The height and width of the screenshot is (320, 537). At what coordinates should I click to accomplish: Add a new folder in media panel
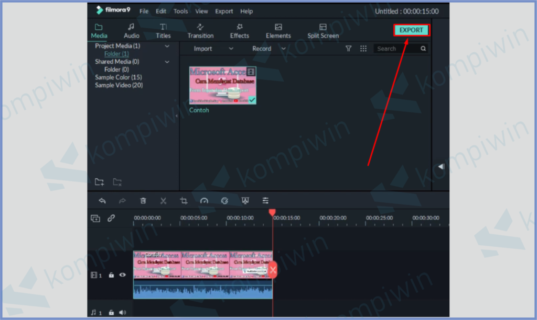point(100,182)
